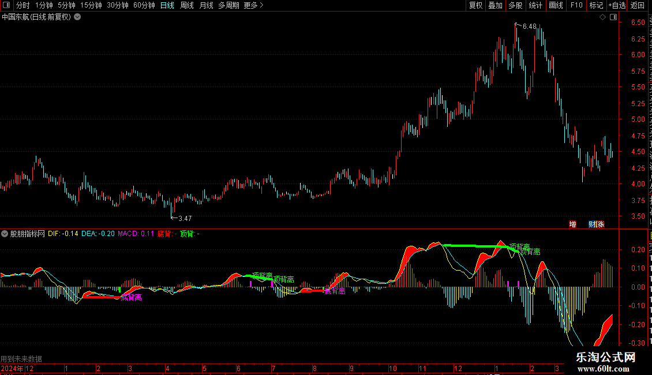Open the 多周期 multi-period view
Screen dimensions: 652x375
point(228,5)
